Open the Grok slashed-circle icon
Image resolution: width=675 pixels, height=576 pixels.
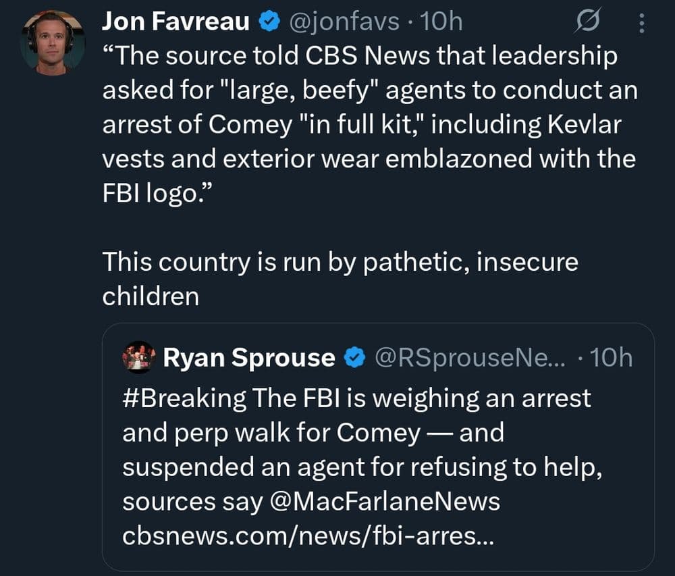coord(586,24)
